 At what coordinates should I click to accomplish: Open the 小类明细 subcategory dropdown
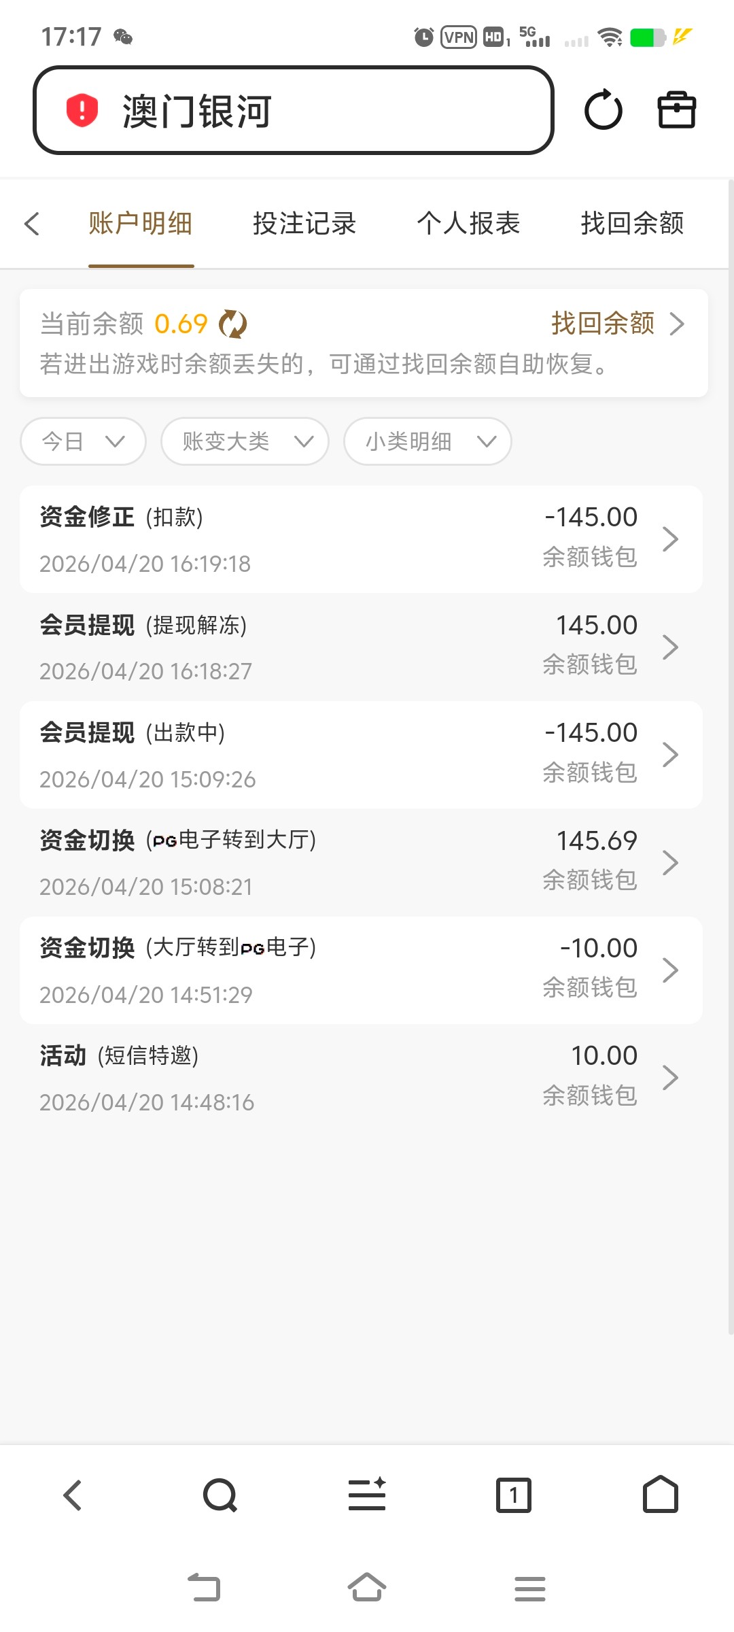point(427,441)
